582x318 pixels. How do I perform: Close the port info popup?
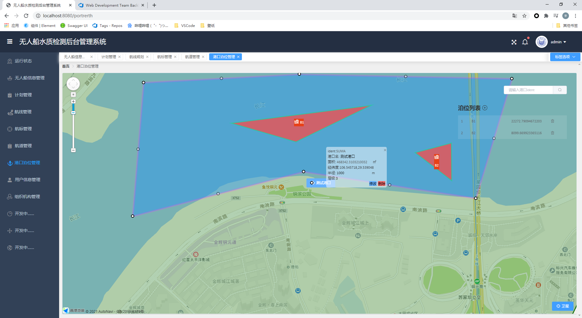pyautogui.click(x=385, y=150)
